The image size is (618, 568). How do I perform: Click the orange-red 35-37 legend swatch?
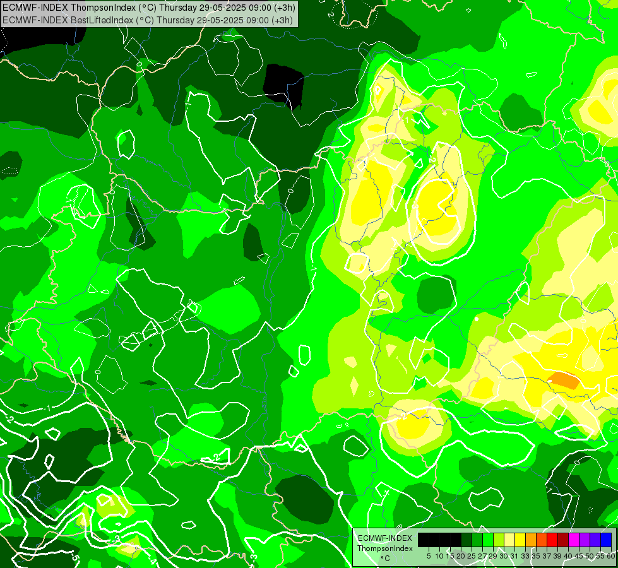(x=541, y=540)
